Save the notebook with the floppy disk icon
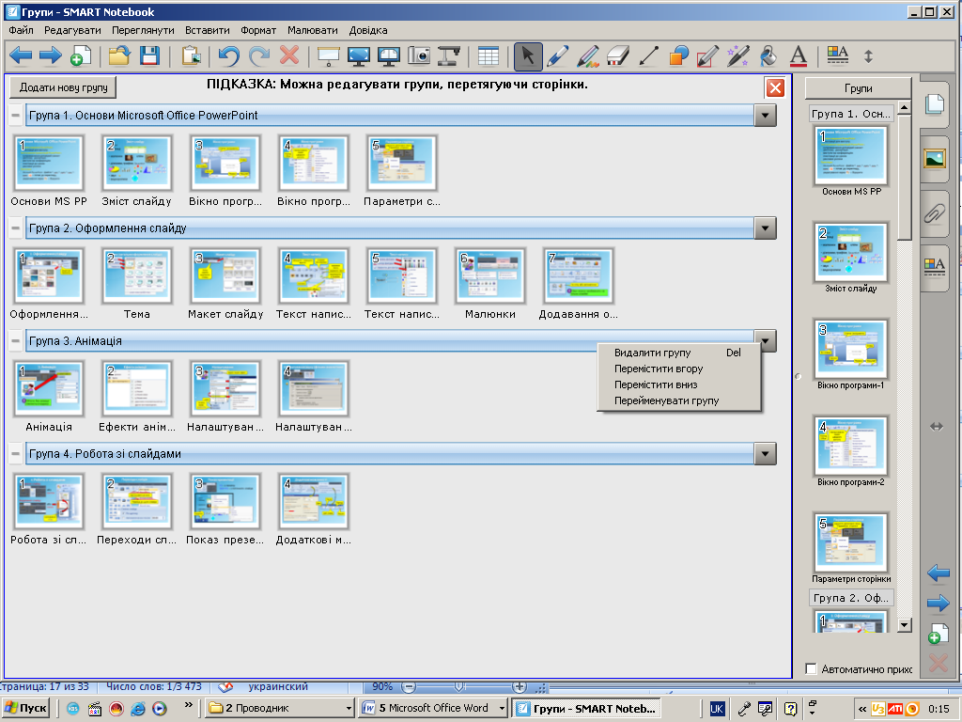This screenshot has width=962, height=722. pos(149,56)
